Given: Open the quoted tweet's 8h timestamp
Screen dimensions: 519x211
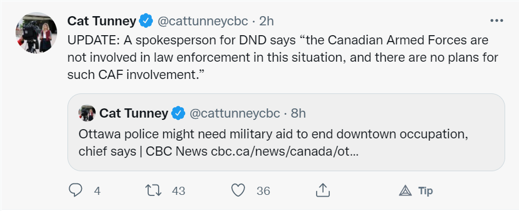Looking at the screenshot, I should click(298, 114).
